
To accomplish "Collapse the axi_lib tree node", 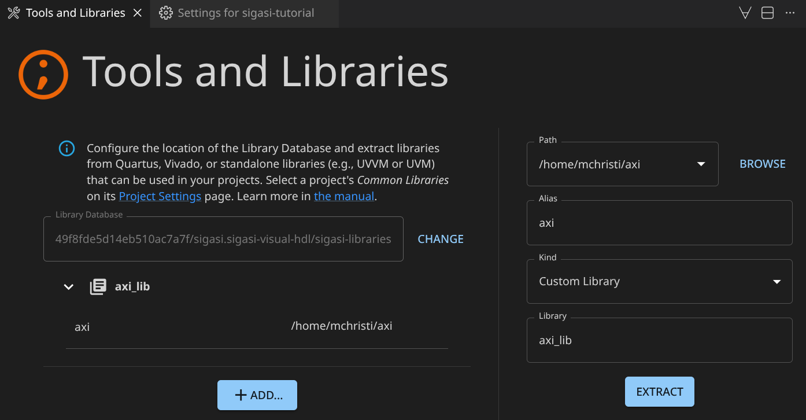I will click(x=69, y=286).
